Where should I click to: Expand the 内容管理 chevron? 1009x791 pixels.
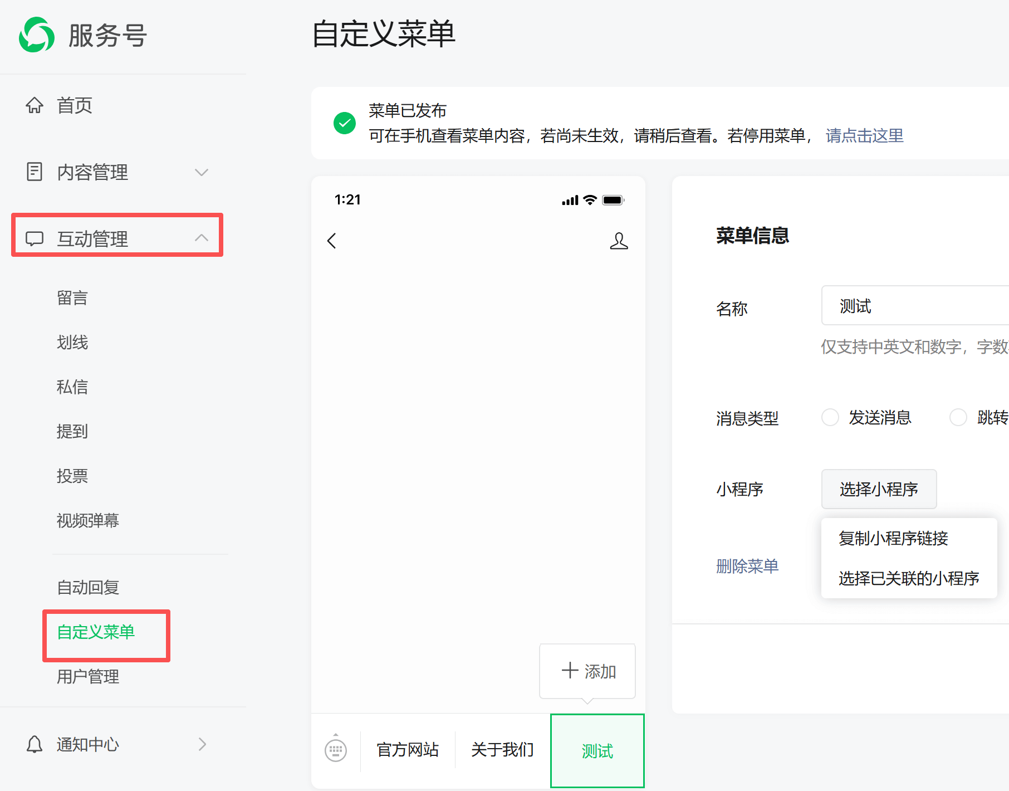click(202, 172)
